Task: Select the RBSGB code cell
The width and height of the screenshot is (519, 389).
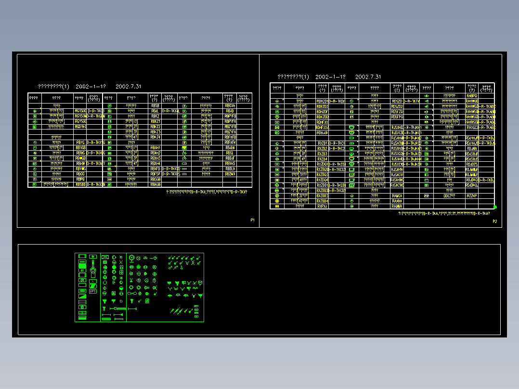Action: coord(155,180)
